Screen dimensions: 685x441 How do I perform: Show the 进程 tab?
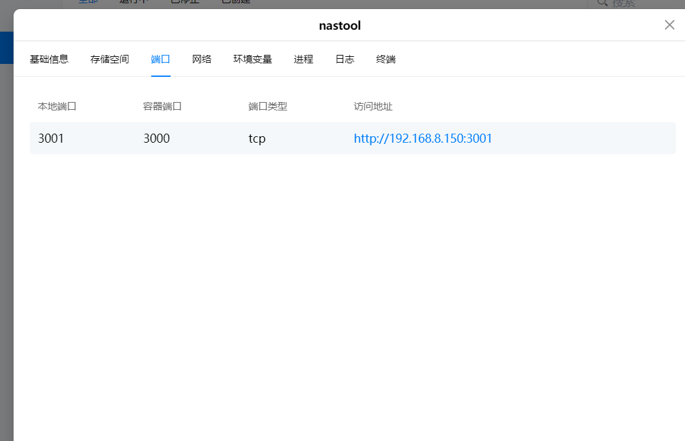pyautogui.click(x=304, y=59)
